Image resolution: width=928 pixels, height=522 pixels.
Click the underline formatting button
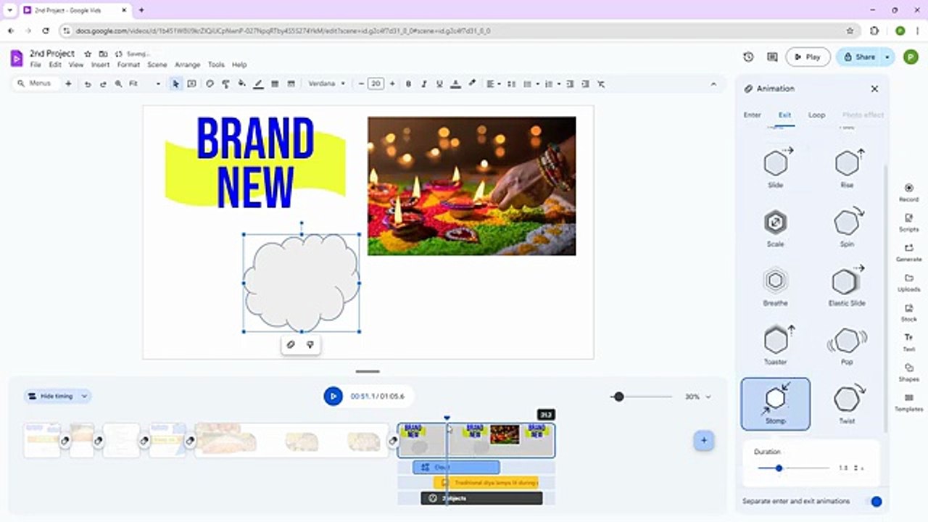439,84
